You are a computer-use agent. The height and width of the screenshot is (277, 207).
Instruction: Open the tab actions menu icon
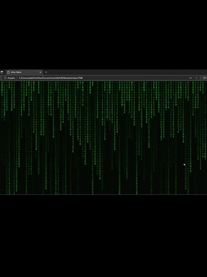click(x=2, y=72)
